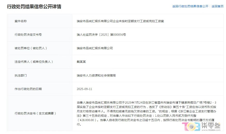Select the 被处罚单位（被处罚人） label
This screenshot has height=134, width=226.
[x=31, y=48]
